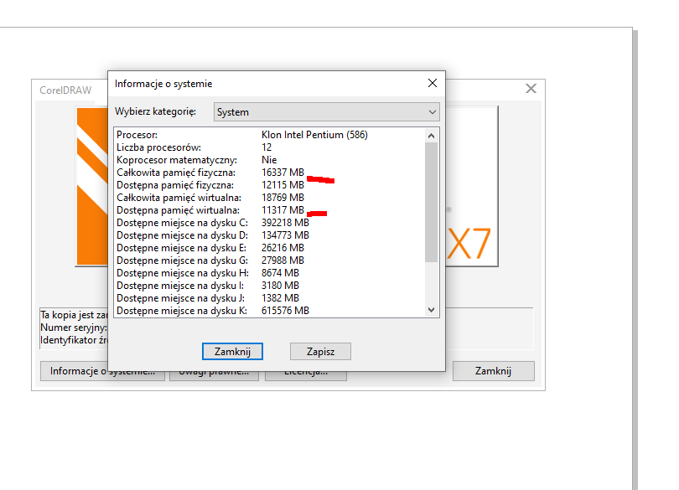
Task: Click the Zapisz button
Action: click(320, 352)
